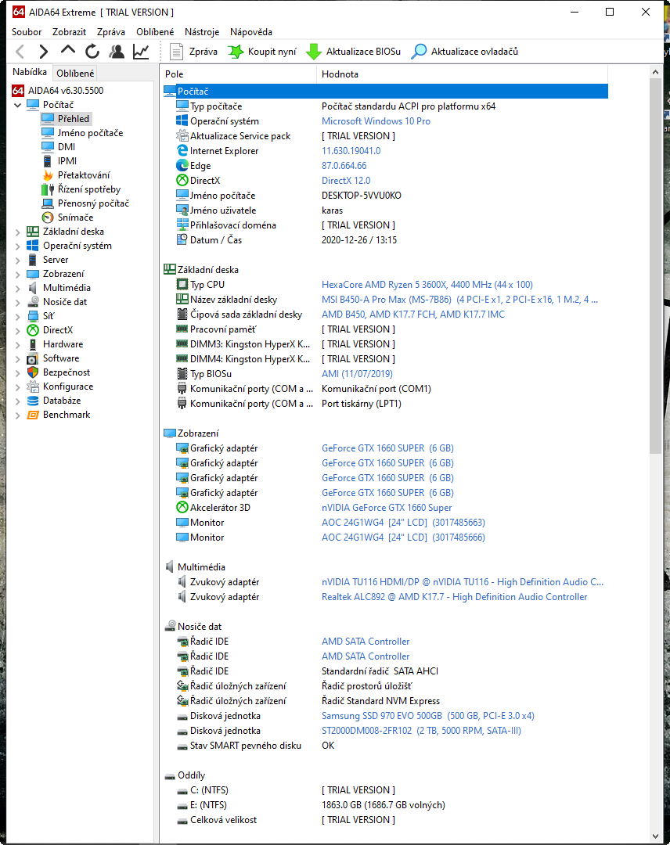Select the Počítač section header row
The height and width of the screenshot is (845, 670).
[x=385, y=92]
